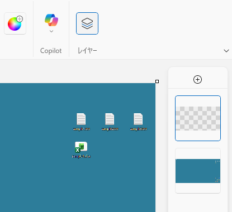Select the blue desktop layer thumbnail
The height and width of the screenshot is (212, 232).
[198, 171]
